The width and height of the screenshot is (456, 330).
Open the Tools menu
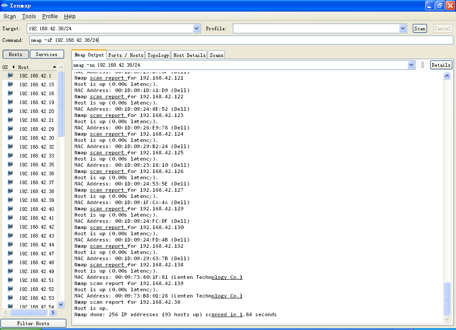click(29, 16)
